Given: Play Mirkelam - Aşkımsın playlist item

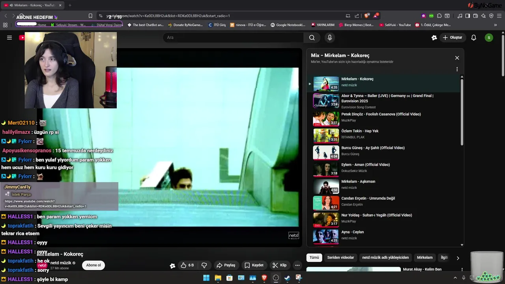Looking at the screenshot, I should click(x=383, y=185).
